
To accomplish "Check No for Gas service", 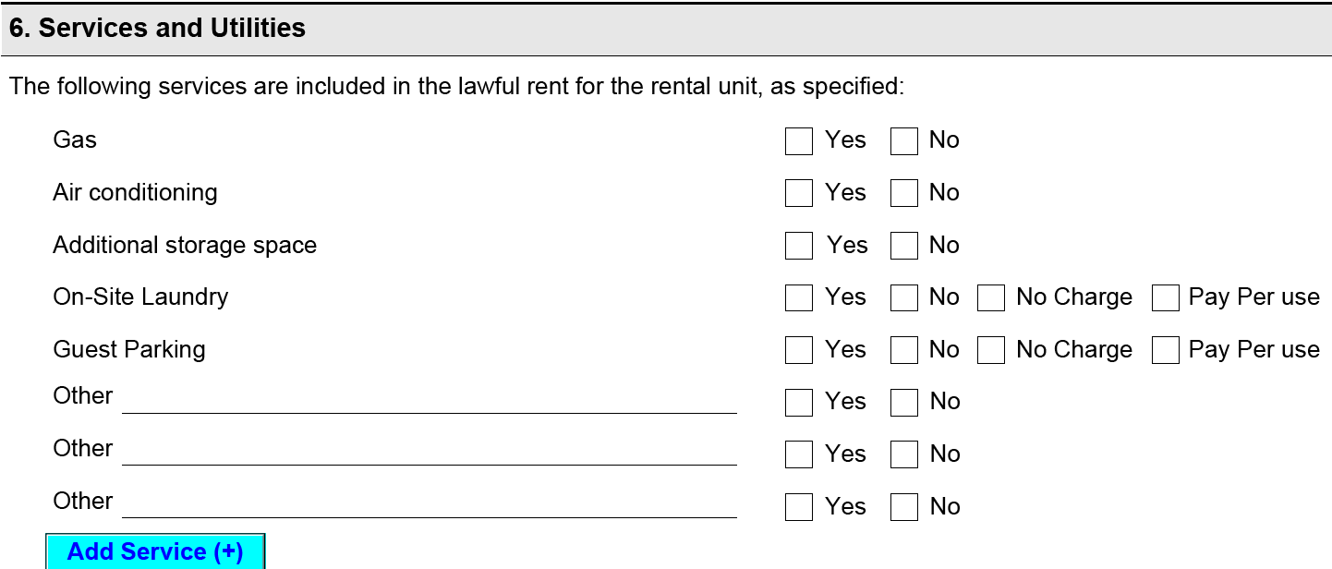I will tap(903, 141).
